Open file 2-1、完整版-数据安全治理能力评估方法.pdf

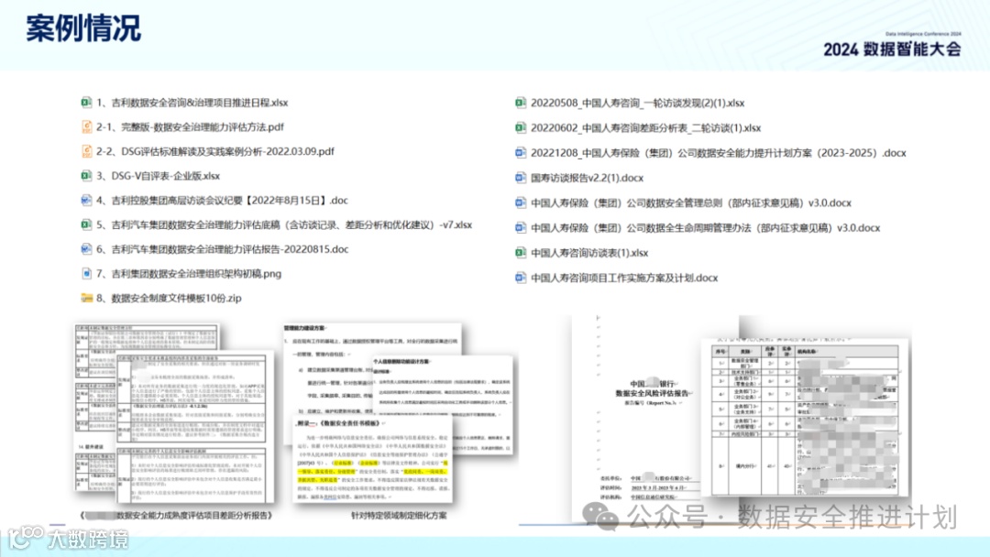tap(190, 126)
